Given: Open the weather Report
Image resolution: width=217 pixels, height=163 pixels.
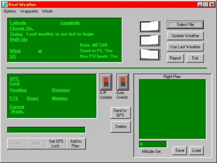Looking at the screenshot, I should click(175, 58).
